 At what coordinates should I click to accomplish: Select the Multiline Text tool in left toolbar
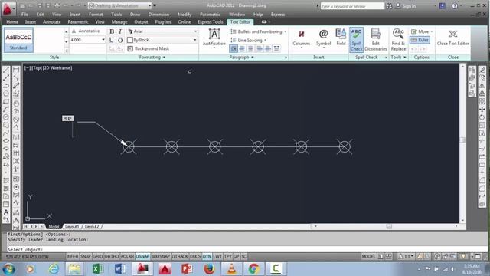pyautogui.click(x=6, y=212)
